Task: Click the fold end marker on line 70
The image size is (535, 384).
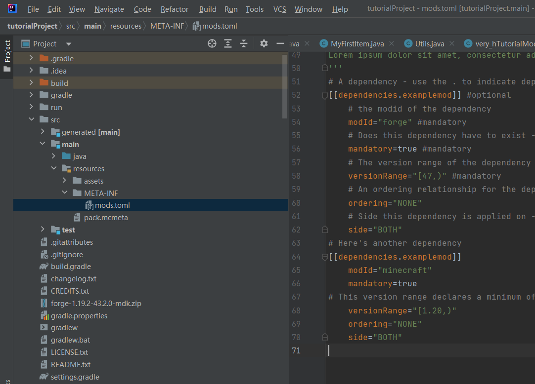Action: [x=325, y=337]
